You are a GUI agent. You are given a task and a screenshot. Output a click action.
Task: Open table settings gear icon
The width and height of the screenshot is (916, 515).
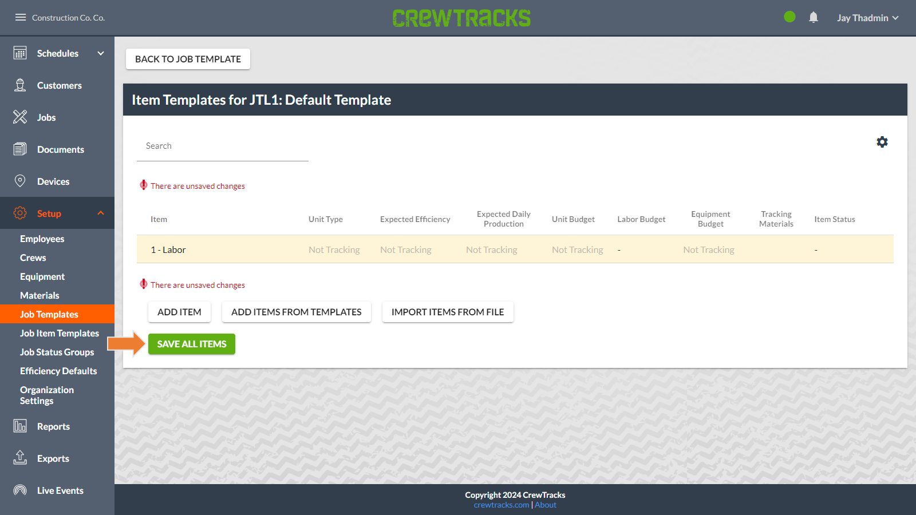coord(882,142)
